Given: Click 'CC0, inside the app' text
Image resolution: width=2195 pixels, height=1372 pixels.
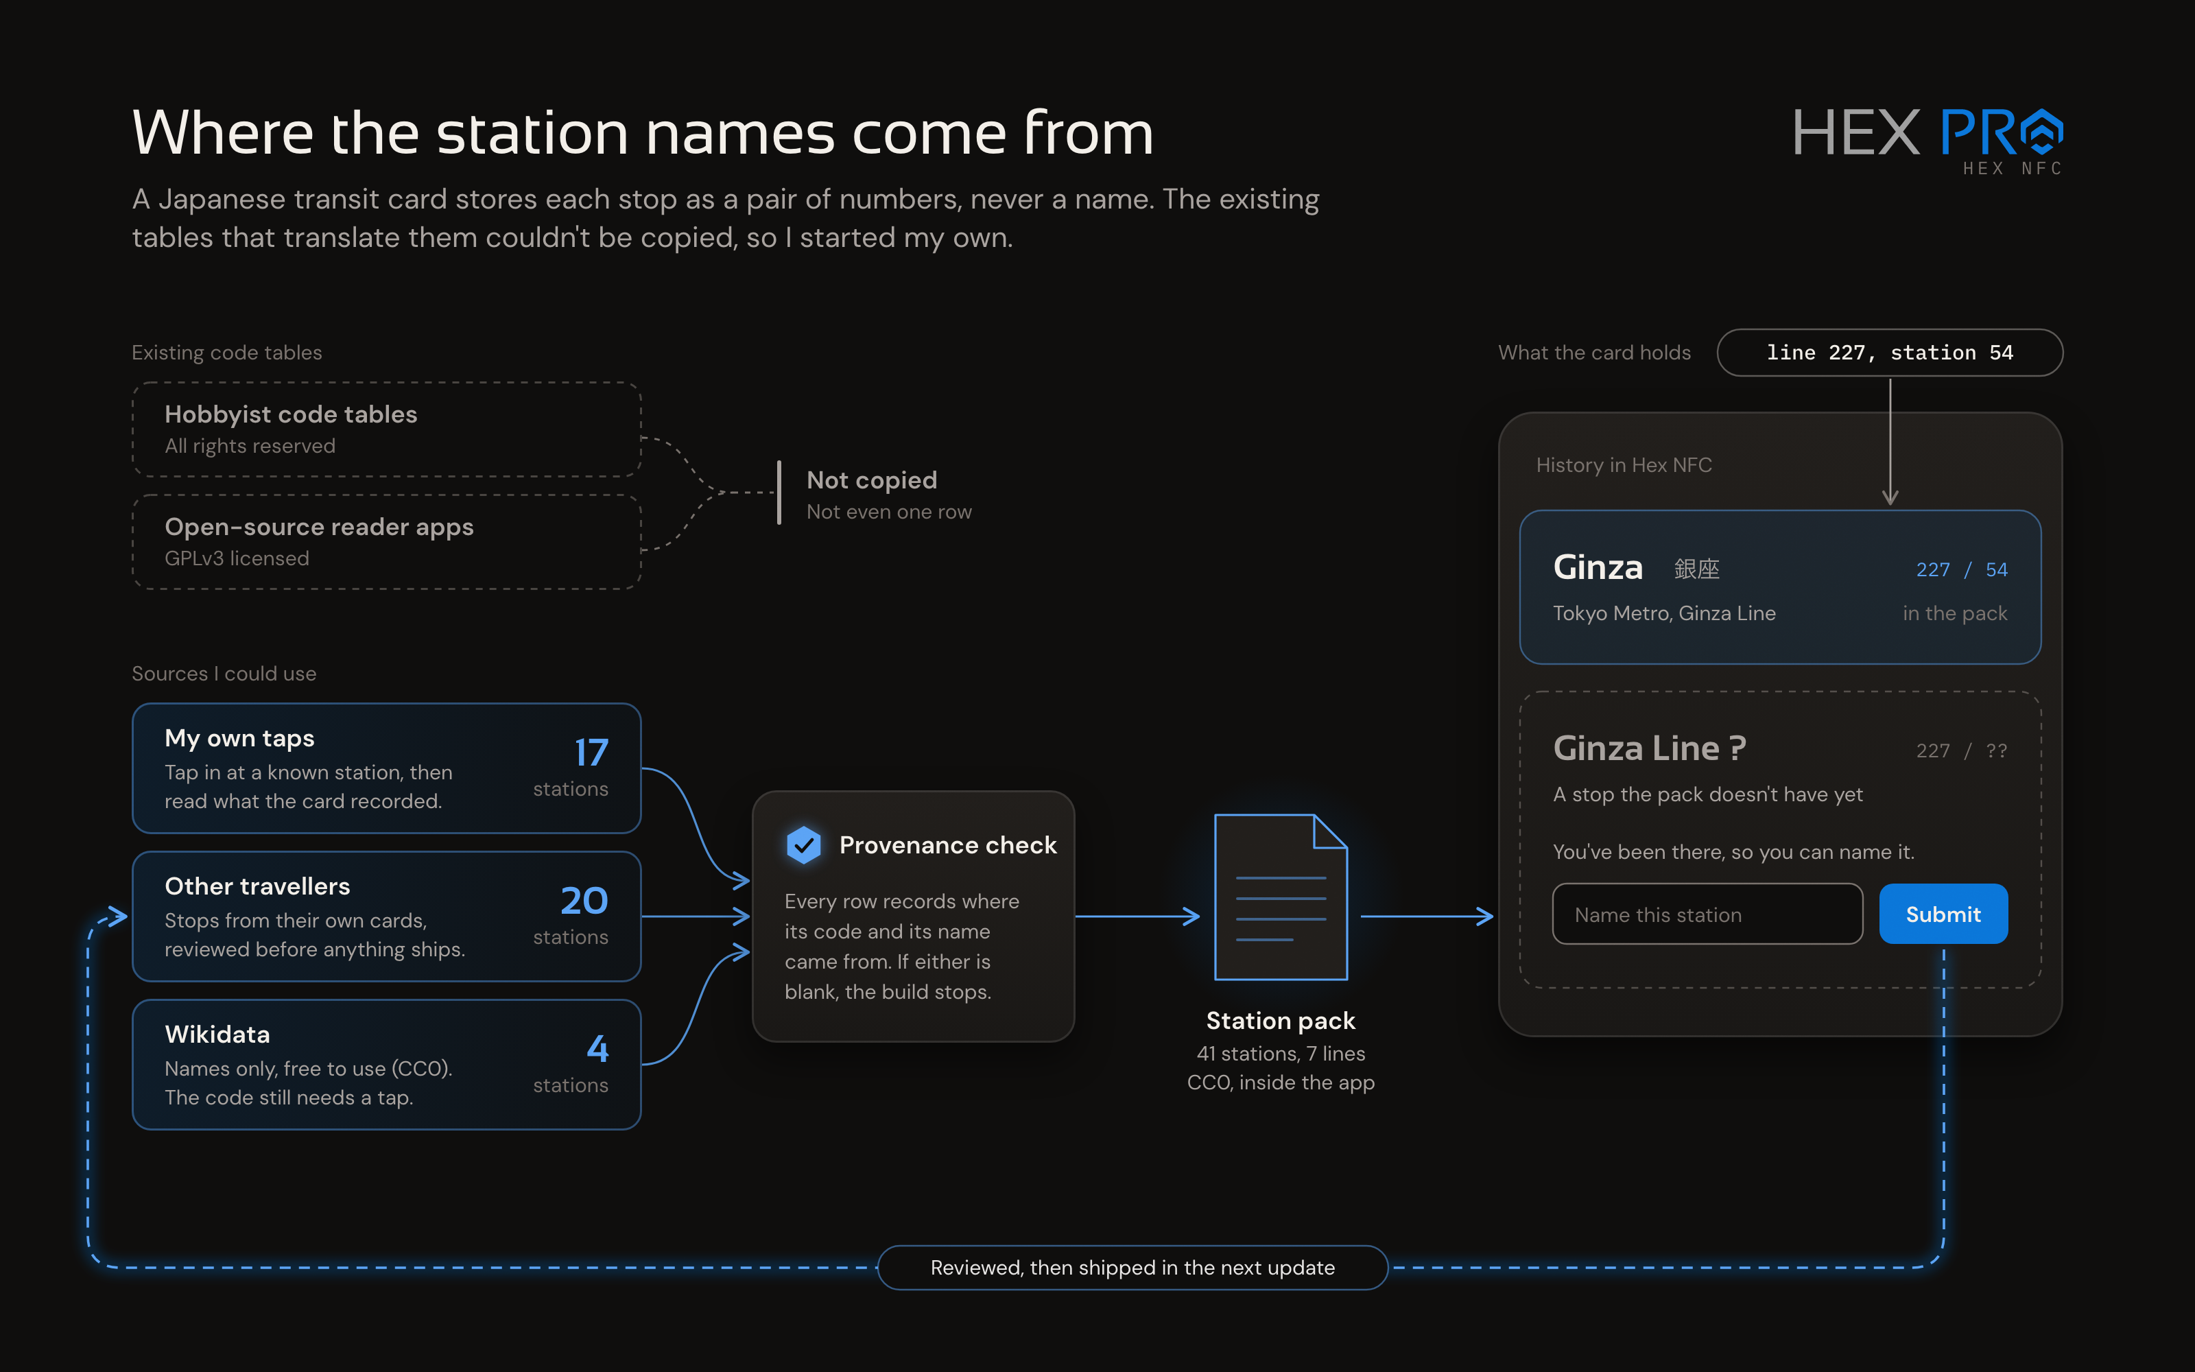Looking at the screenshot, I should coord(1281,1083).
